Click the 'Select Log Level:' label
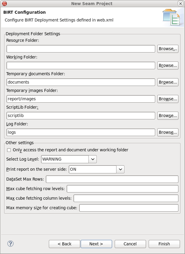 [23, 159]
